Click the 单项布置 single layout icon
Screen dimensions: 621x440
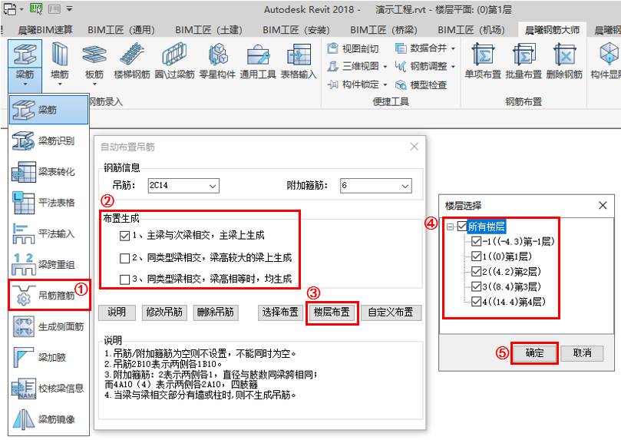tap(483, 59)
